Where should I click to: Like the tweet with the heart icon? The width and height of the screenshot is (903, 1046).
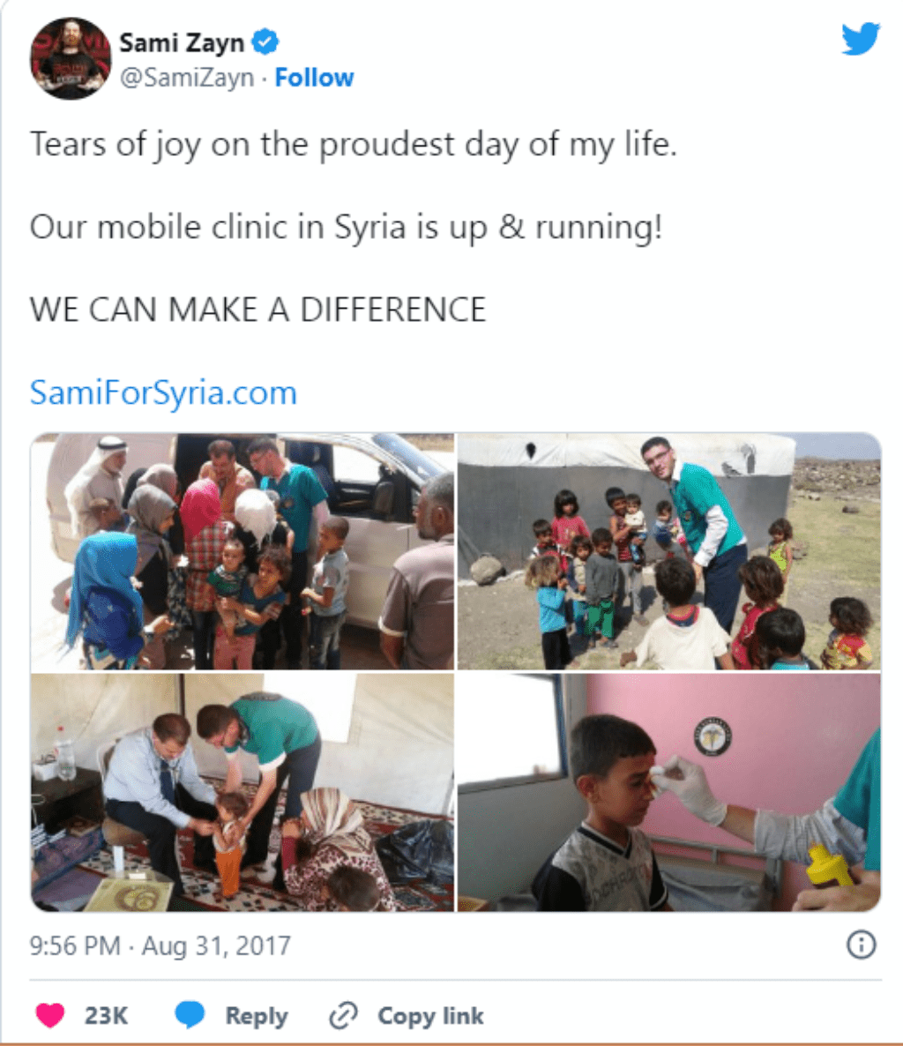click(50, 1015)
